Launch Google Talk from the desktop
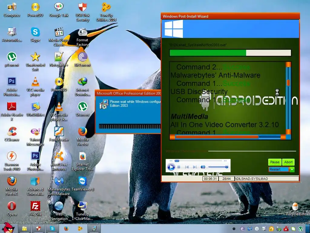The width and height of the screenshot is (310, 233). [59, 10]
